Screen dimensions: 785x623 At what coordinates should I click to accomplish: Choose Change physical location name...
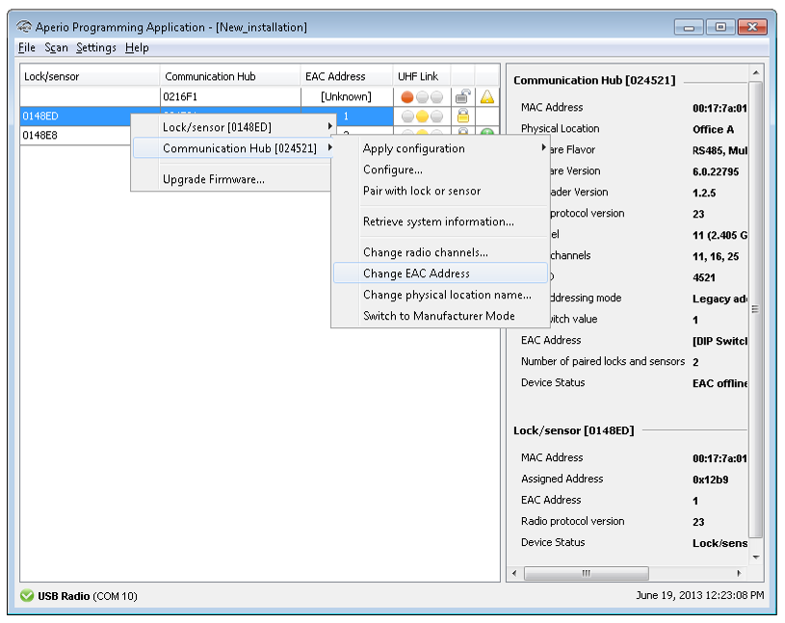[x=440, y=295]
